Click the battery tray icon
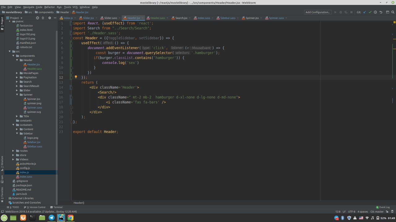 tap(377, 218)
